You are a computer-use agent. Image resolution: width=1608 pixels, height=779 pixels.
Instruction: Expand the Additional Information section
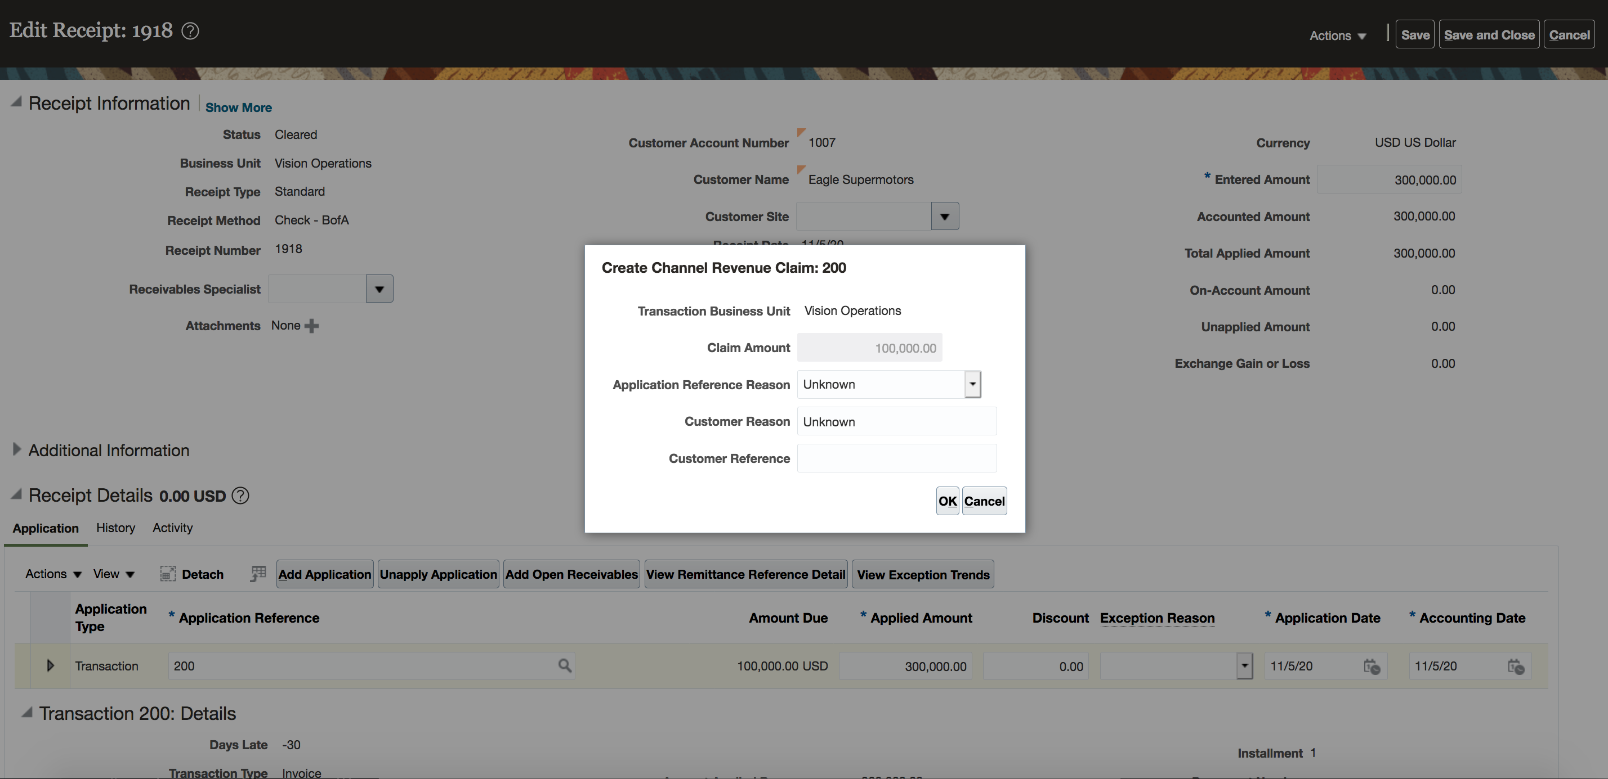[x=17, y=449]
